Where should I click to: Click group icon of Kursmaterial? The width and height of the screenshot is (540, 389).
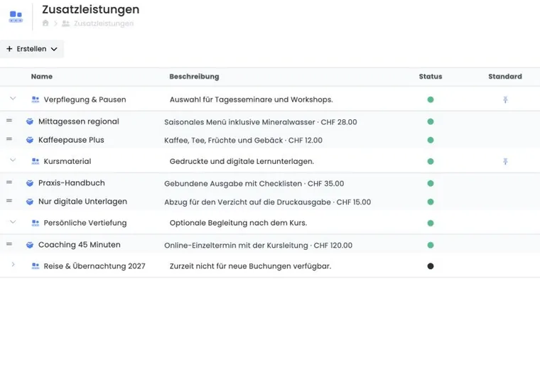point(35,161)
